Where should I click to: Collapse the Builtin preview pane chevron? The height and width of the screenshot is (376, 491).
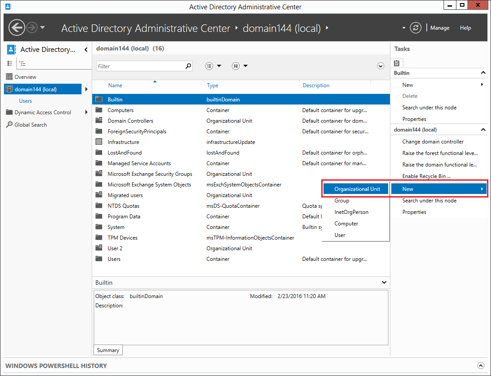(x=384, y=283)
